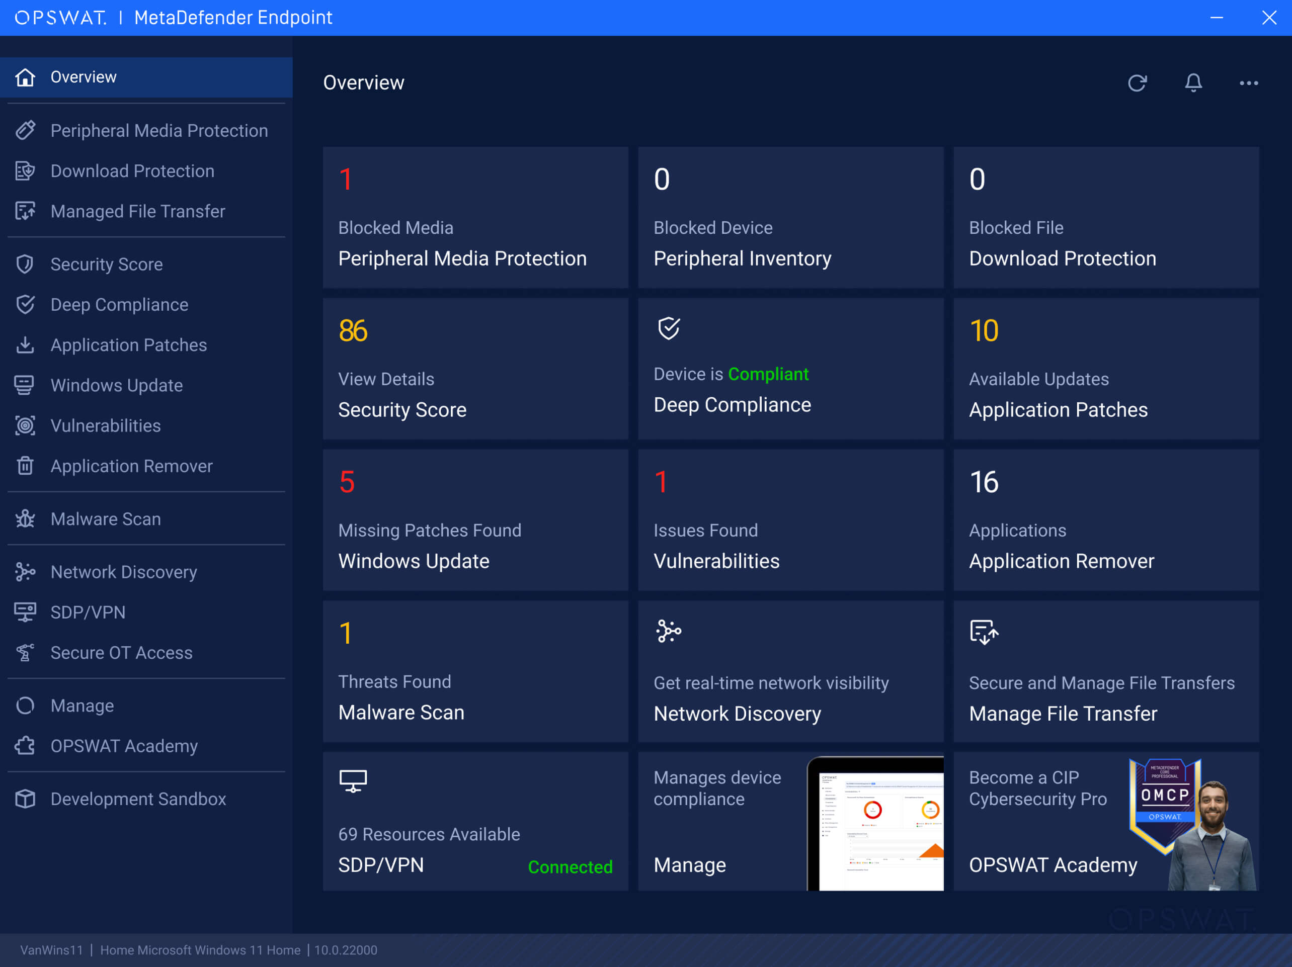1292x967 pixels.
Task: Select the Malware Scan icon in the sidebar
Action: click(x=26, y=518)
